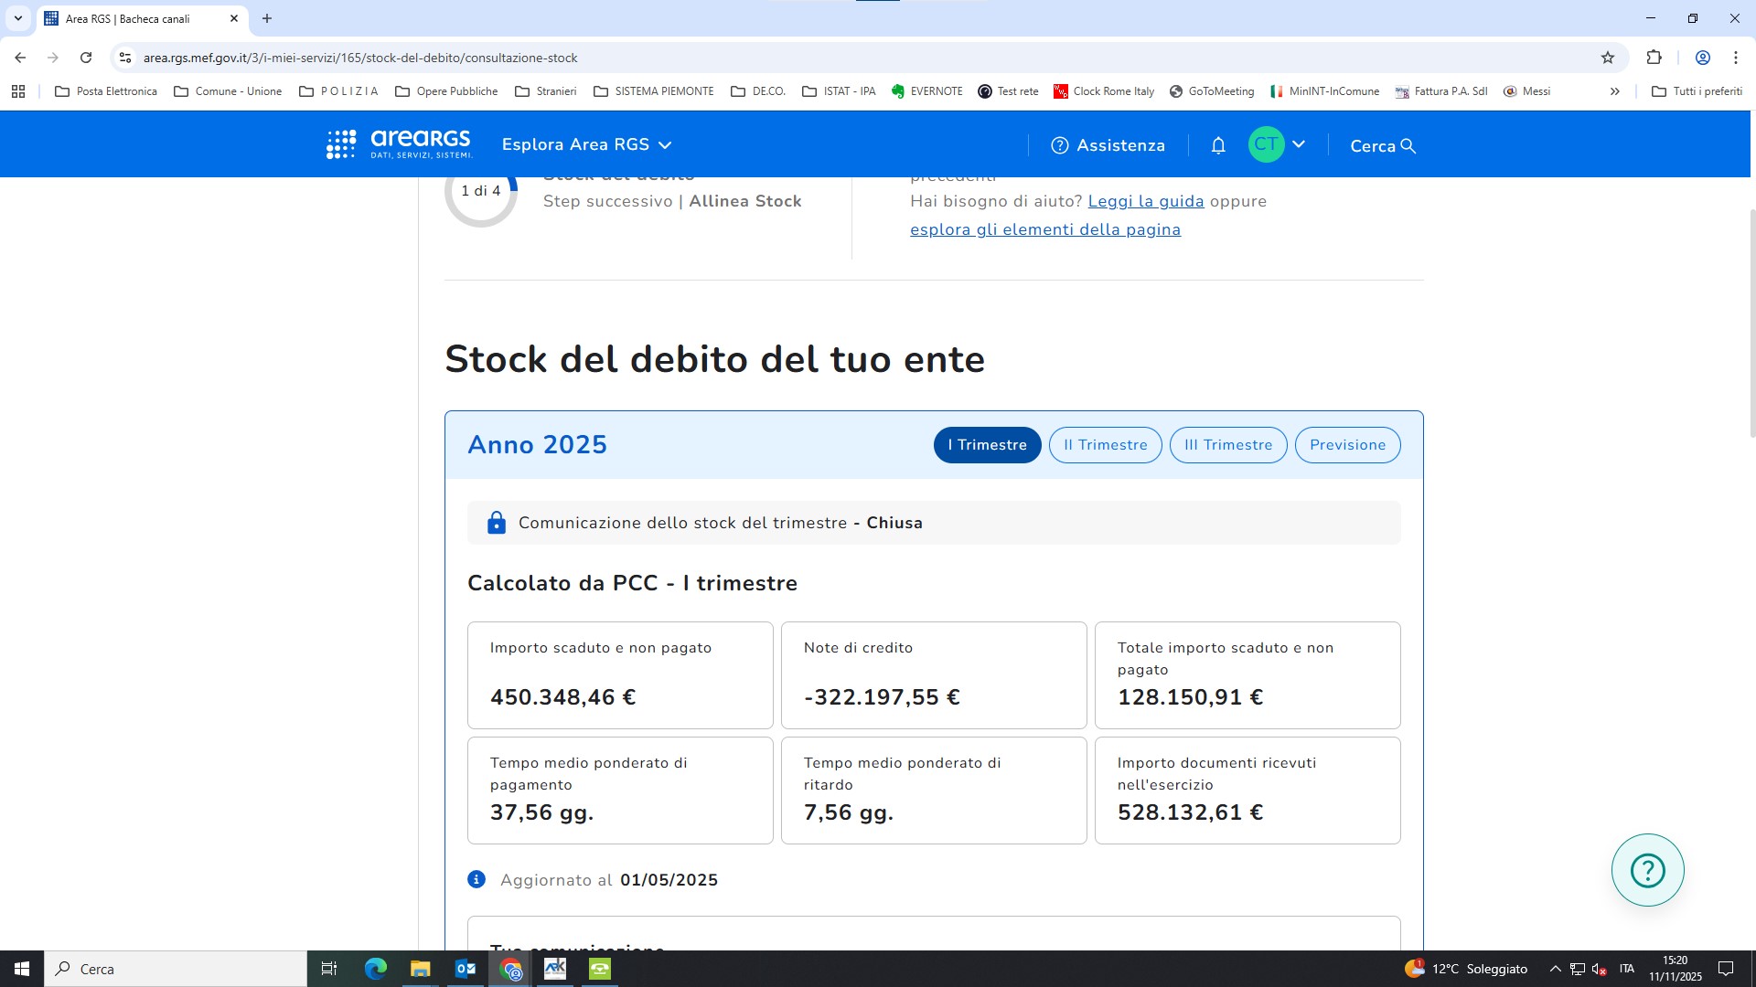Reload the page
Image resolution: width=1756 pixels, height=987 pixels.
(x=86, y=58)
